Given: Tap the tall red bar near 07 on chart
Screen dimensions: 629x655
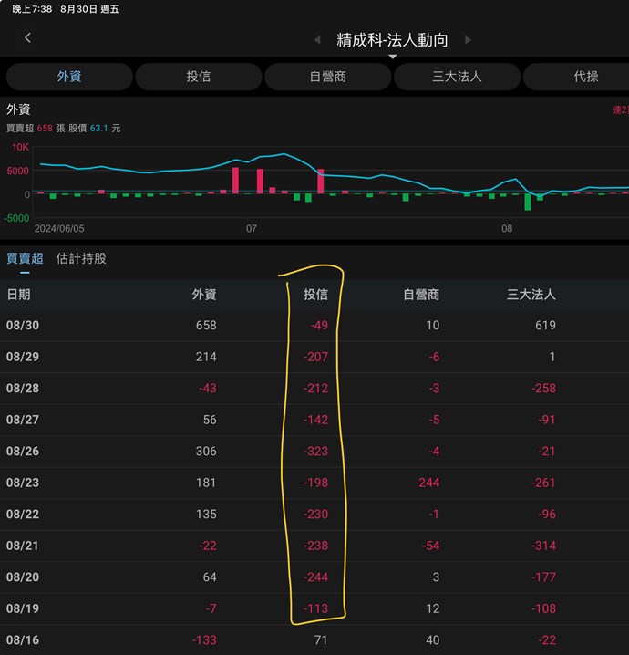Looking at the screenshot, I should [236, 180].
